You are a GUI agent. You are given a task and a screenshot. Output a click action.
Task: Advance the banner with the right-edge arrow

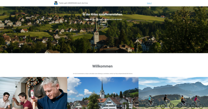coord(207,19)
